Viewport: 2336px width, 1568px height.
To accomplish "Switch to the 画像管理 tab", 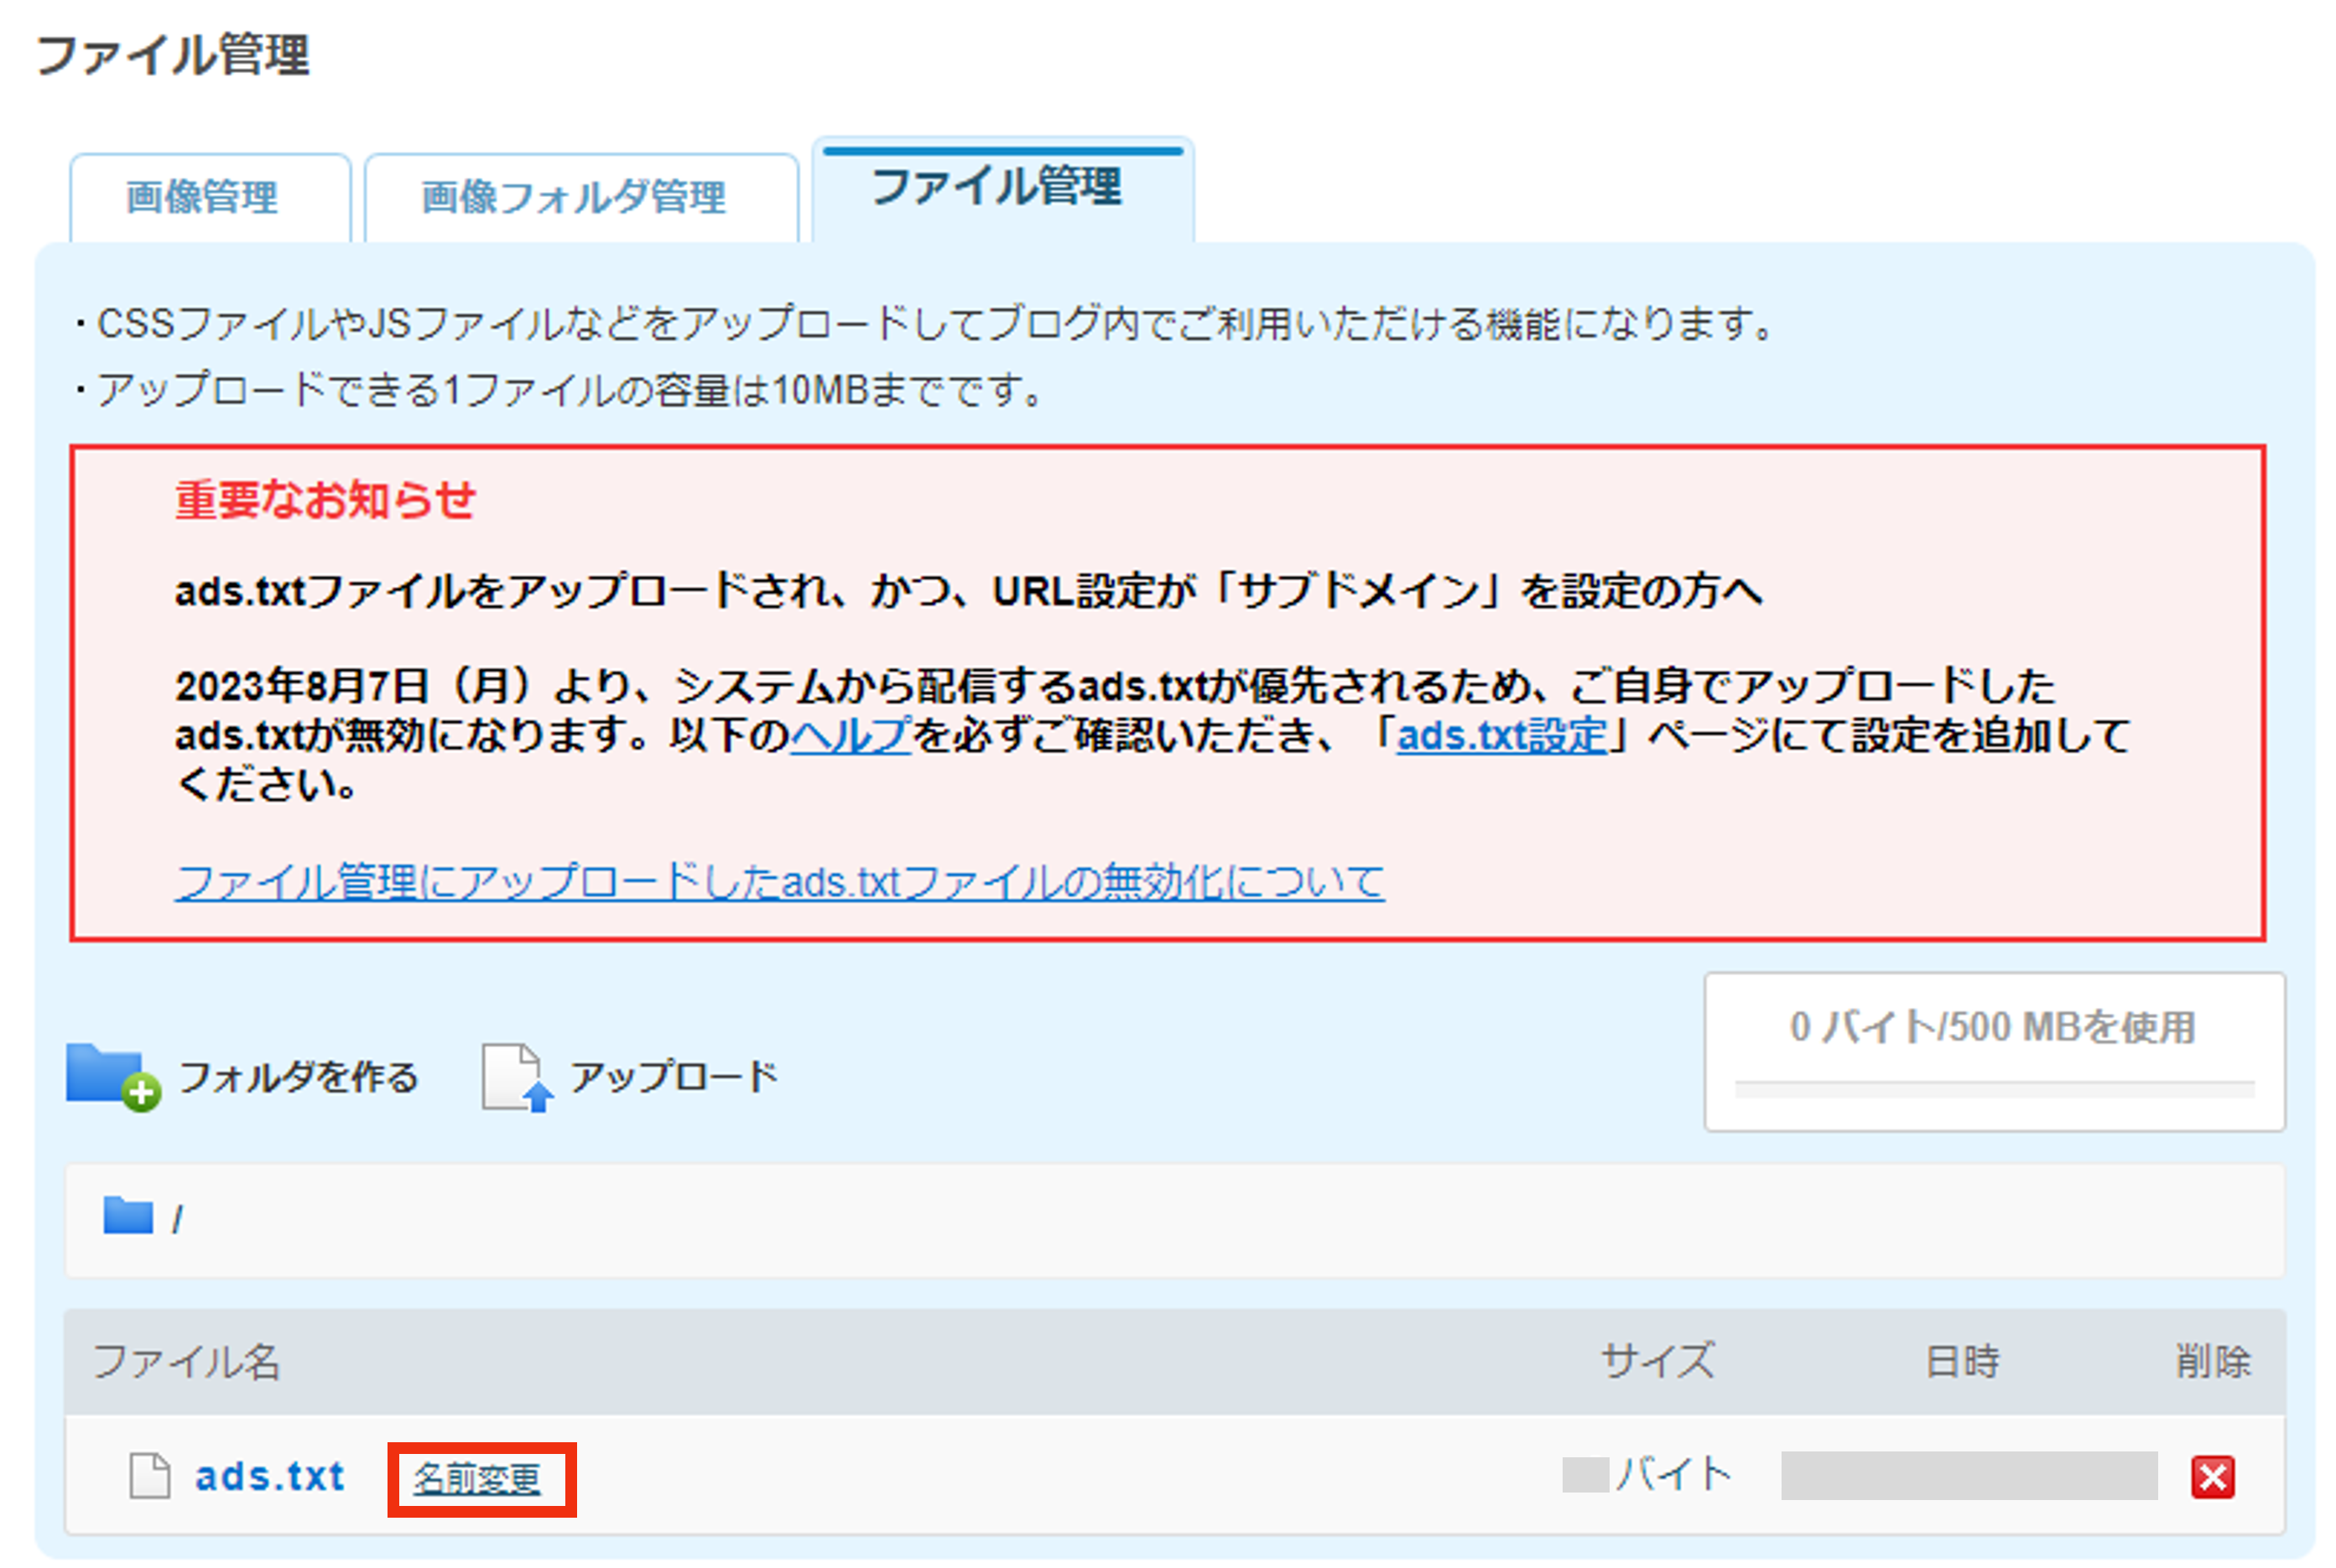I will click(x=210, y=197).
